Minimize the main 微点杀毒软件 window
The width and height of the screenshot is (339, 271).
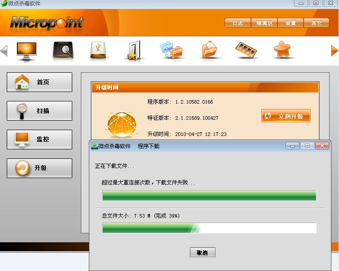tap(301, 3)
